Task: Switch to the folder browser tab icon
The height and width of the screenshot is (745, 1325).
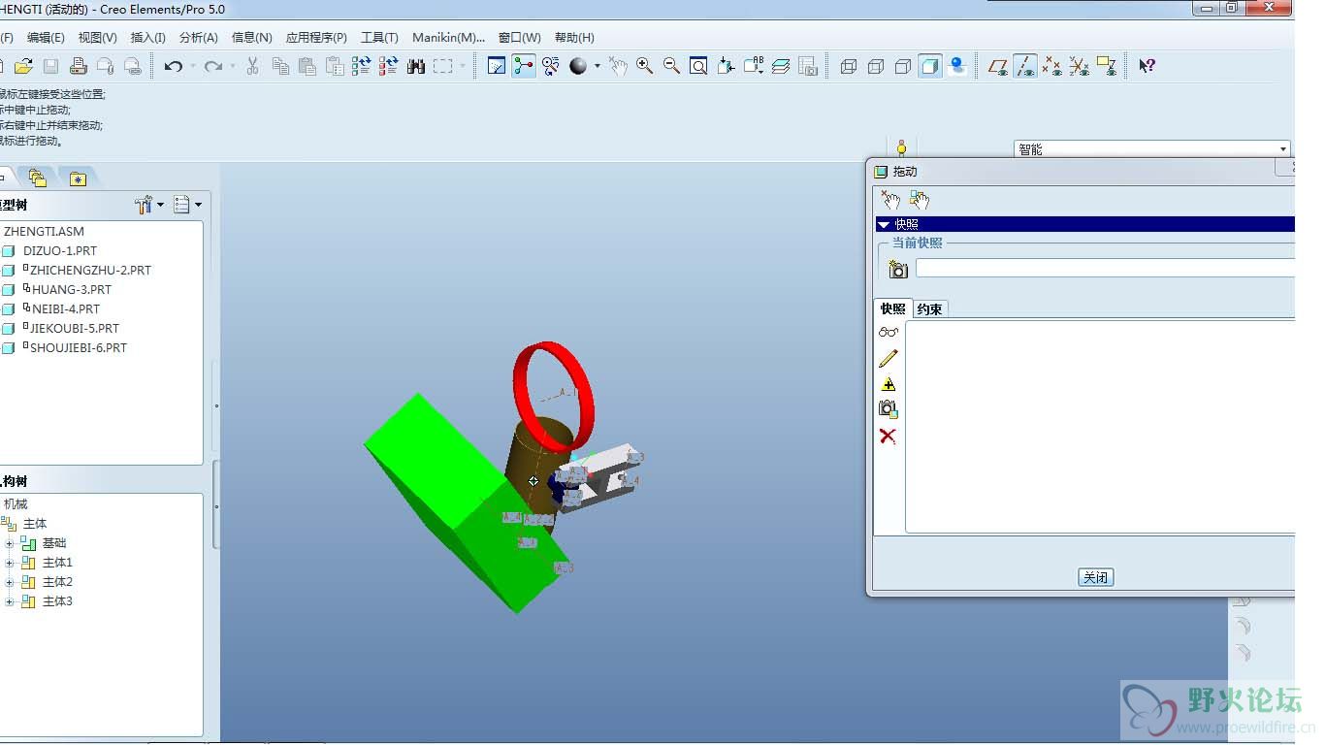Action: 39,178
